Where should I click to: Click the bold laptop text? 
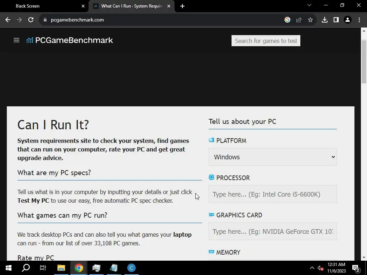182,235
